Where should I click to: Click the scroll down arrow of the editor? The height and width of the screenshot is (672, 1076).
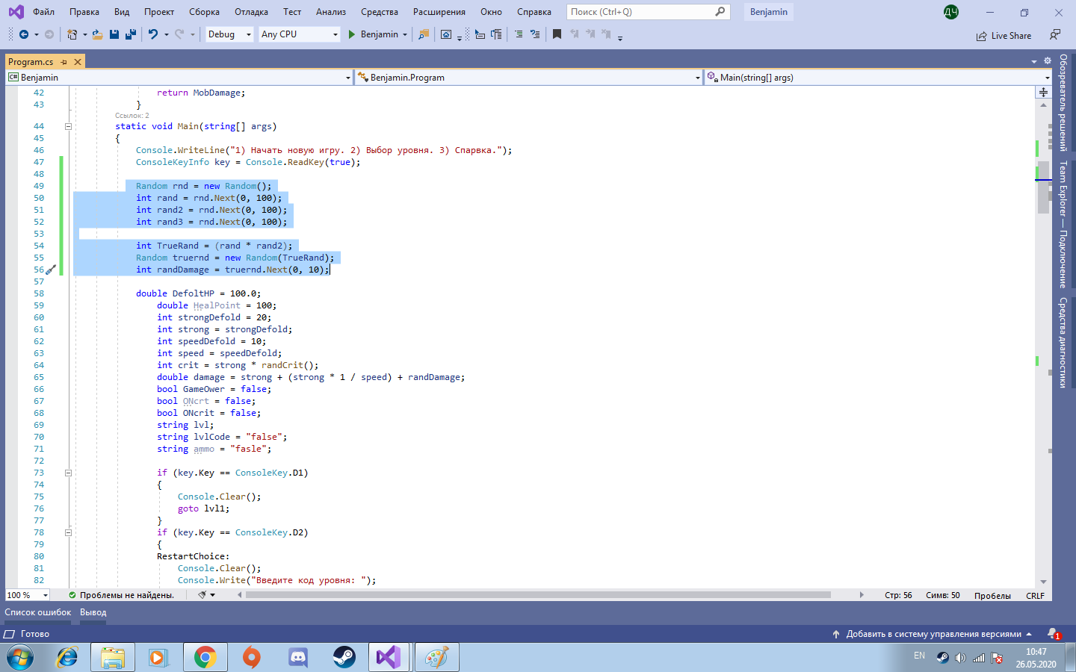(x=1043, y=582)
